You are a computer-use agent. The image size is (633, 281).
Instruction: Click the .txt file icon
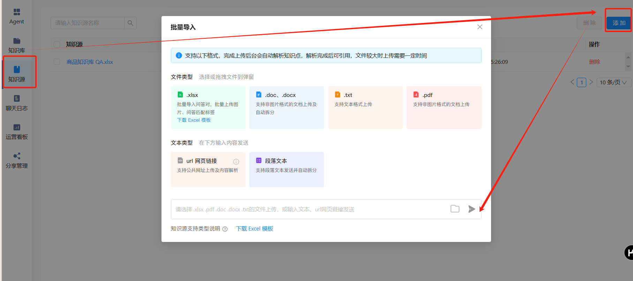338,94
